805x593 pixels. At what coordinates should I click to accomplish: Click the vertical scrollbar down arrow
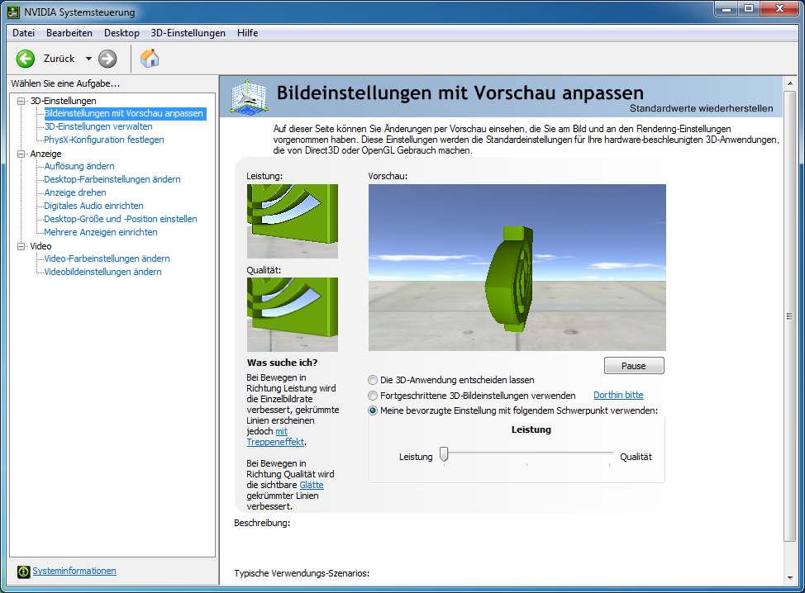tap(790, 577)
